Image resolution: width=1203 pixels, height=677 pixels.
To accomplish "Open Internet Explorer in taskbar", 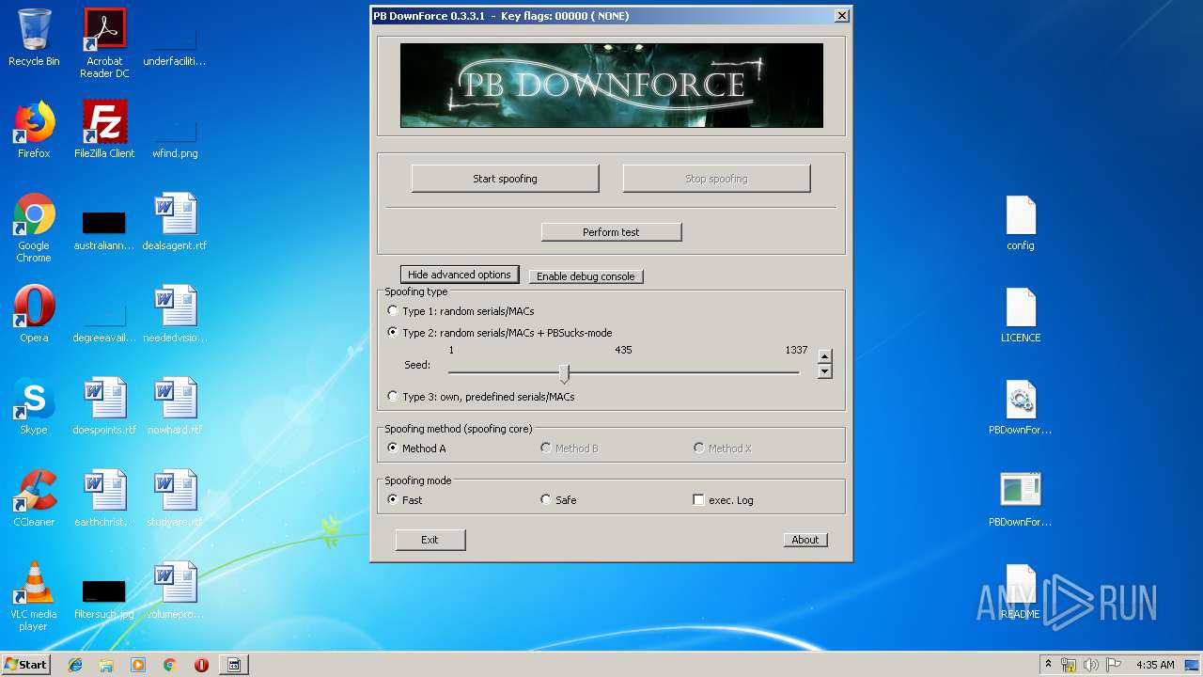I will click(x=75, y=665).
